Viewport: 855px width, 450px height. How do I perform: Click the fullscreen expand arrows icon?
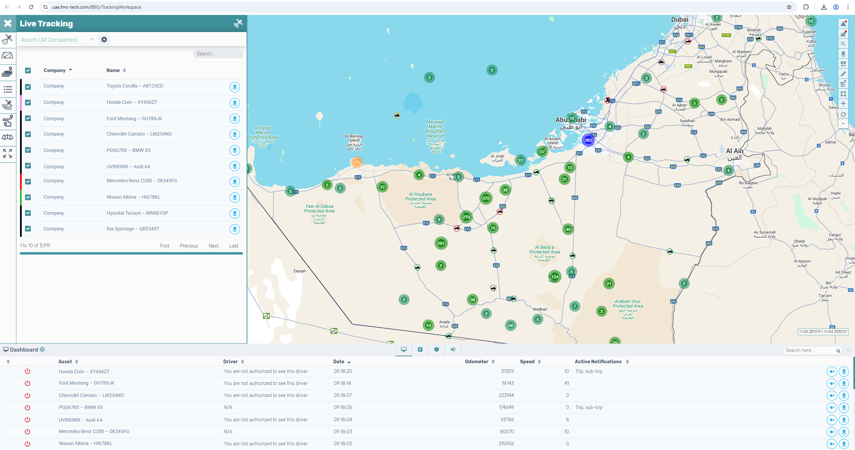pyautogui.click(x=8, y=153)
